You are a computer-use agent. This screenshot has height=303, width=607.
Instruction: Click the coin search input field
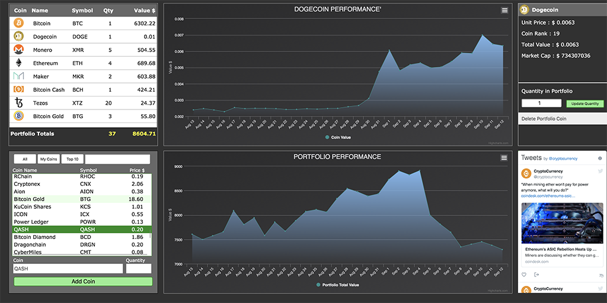[x=117, y=159]
